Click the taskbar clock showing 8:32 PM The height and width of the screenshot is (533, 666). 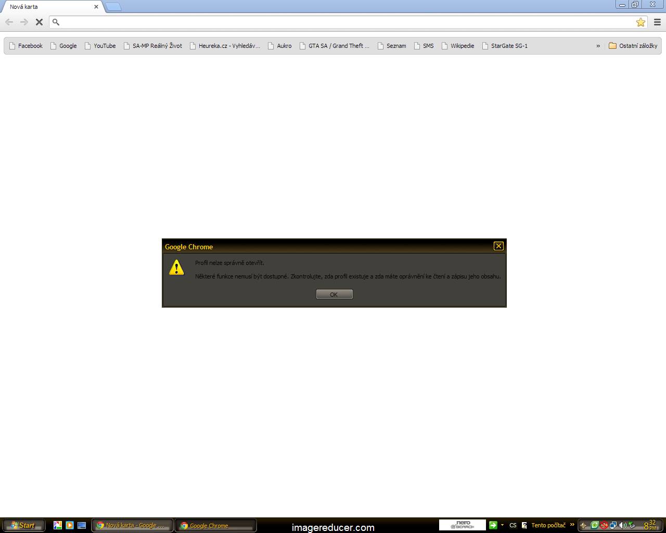click(x=650, y=525)
